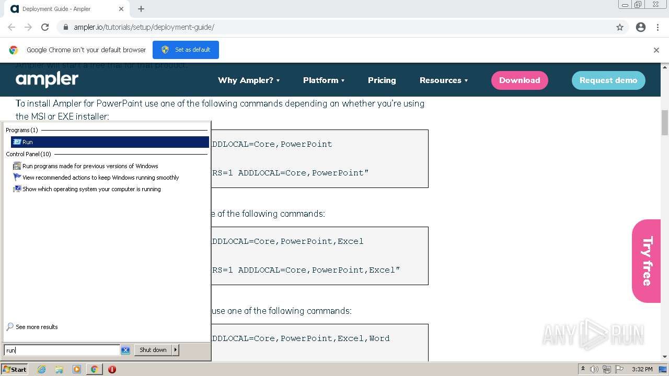This screenshot has height=376, width=669.
Task: Expand shut down options arrow
Action: point(176,350)
